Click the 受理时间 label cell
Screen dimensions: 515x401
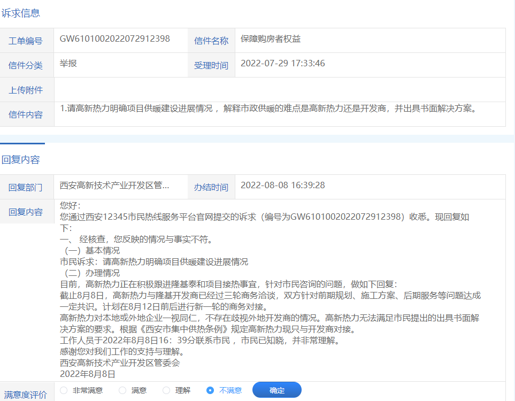point(211,66)
